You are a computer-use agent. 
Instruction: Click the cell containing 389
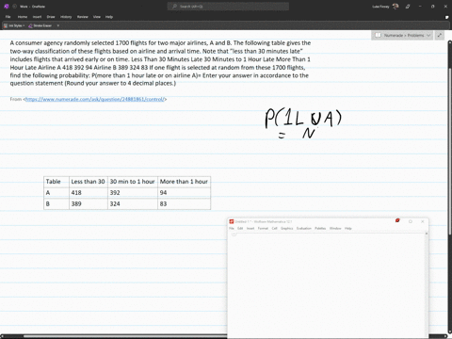click(89, 203)
